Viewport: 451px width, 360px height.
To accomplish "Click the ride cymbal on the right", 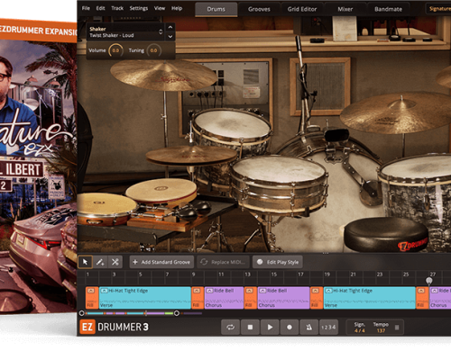I will [x=396, y=113].
